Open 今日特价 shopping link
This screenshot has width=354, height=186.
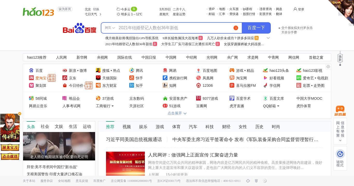(76, 86)
